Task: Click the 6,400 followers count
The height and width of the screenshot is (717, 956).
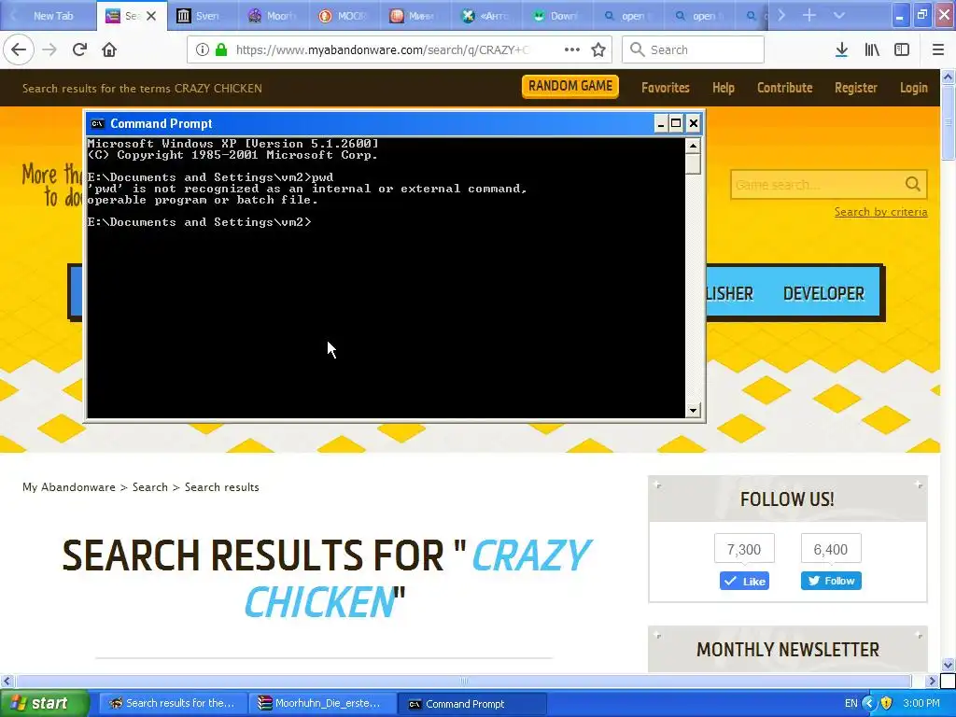Action: [830, 549]
